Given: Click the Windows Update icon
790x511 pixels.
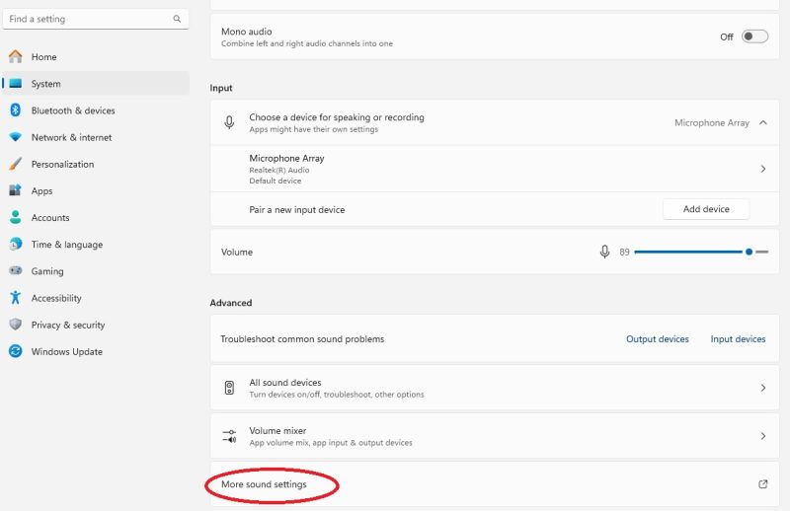Looking at the screenshot, I should 15,351.
